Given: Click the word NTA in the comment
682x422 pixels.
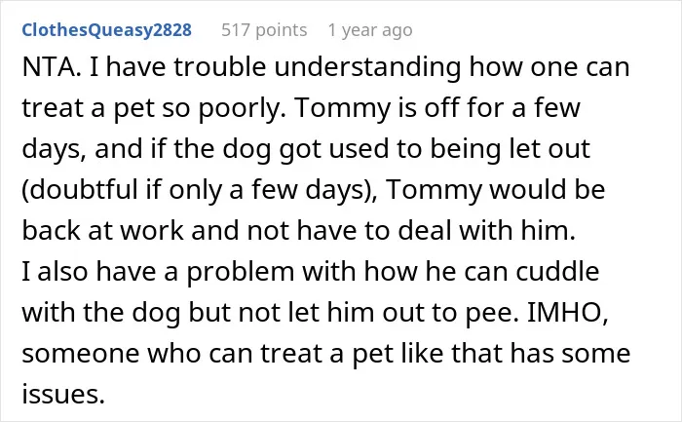Looking at the screenshot, I should coord(49,67).
